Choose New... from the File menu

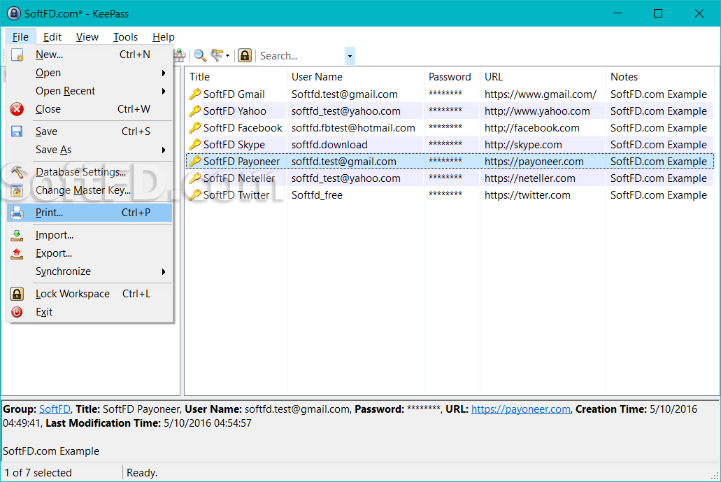click(x=90, y=55)
